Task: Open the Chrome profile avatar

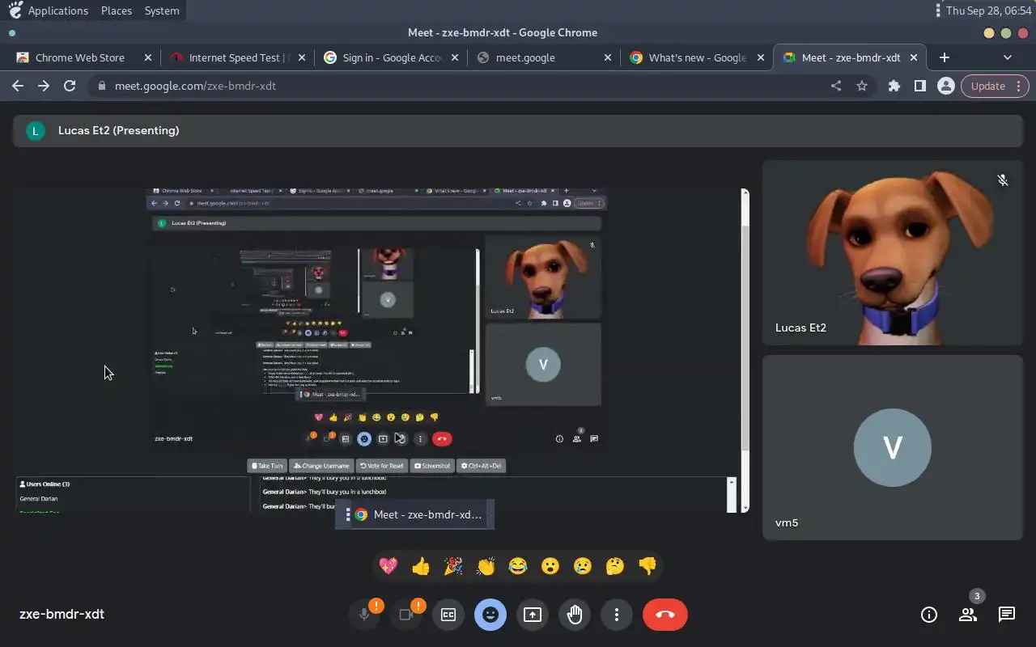Action: click(945, 86)
